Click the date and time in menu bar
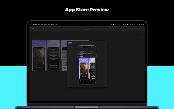Viewport: 174px width, 109px height. (x=142, y=25)
